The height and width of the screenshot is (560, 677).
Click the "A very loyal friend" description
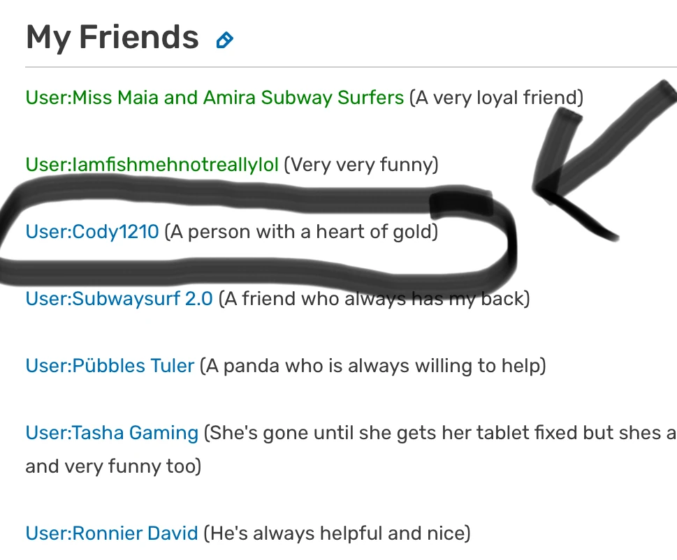tap(496, 97)
